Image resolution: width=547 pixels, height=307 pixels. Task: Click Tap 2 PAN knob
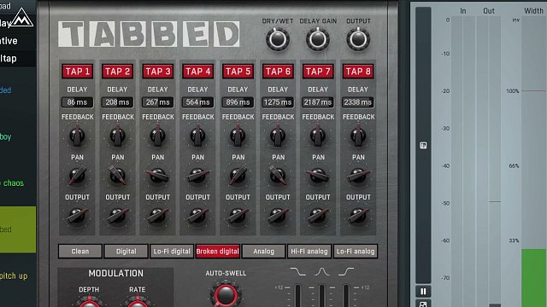tap(118, 176)
